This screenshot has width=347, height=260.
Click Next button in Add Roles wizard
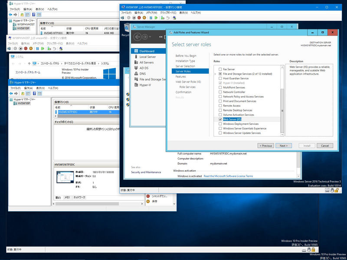pyautogui.click(x=284, y=146)
